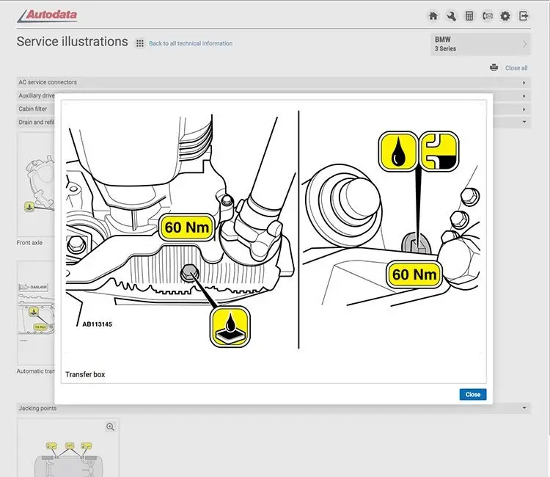Collapse the Jacking points section
This screenshot has height=477, width=550.
click(524, 408)
